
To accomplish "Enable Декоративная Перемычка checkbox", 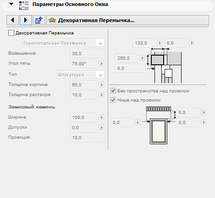I will (11, 33).
